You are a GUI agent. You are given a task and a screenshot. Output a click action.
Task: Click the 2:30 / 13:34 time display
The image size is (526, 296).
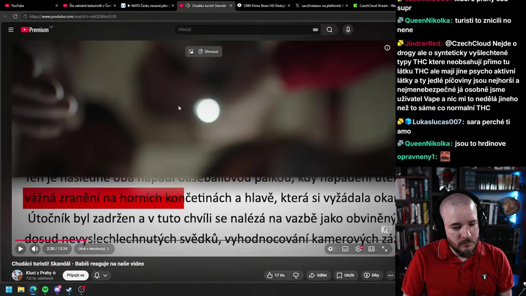57,249
